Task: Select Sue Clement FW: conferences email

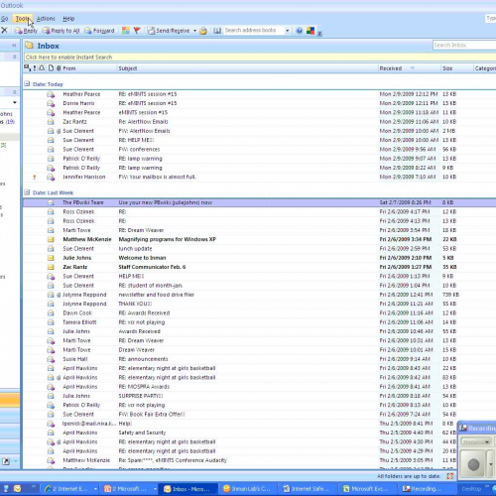Action: [260, 149]
